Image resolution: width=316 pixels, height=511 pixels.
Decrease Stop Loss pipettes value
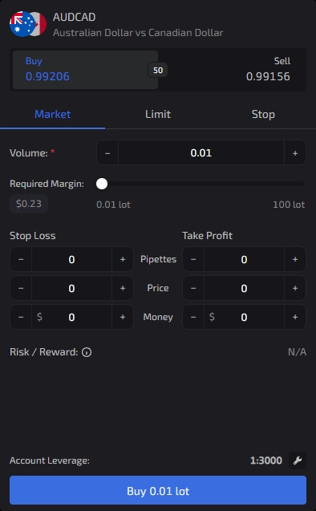21,259
